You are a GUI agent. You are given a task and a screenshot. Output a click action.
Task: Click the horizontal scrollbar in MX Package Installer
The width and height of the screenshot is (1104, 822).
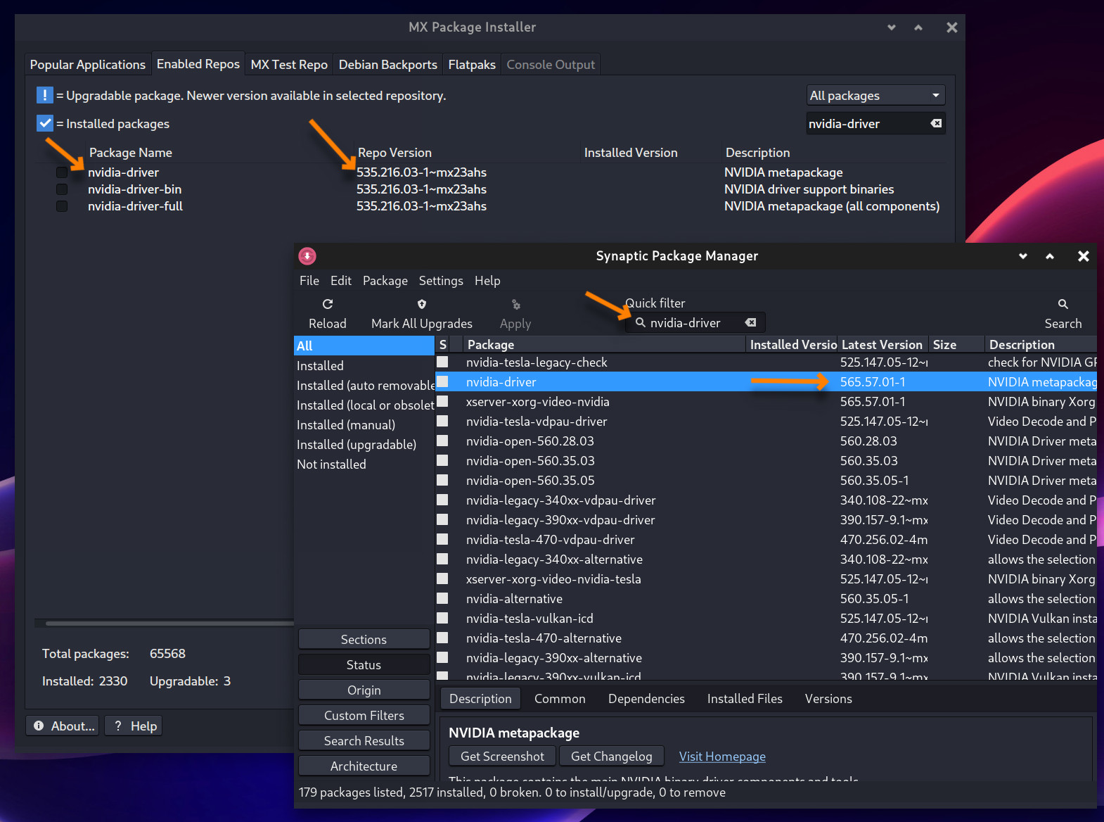click(x=169, y=623)
